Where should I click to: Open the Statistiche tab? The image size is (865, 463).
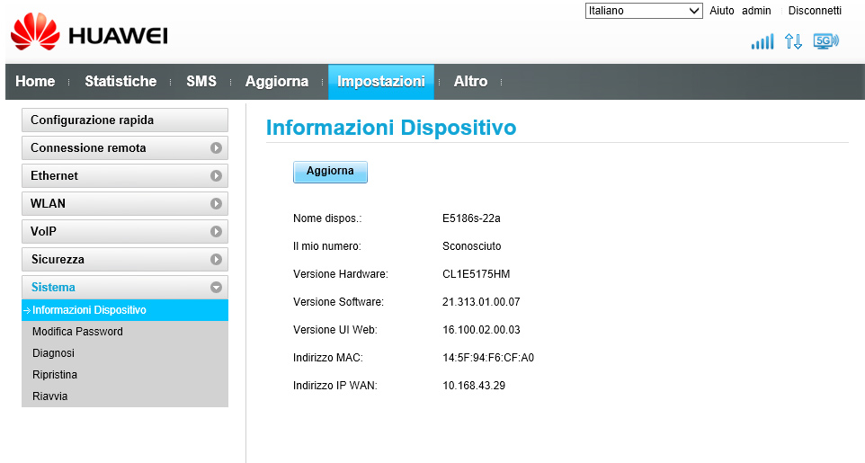coord(120,82)
